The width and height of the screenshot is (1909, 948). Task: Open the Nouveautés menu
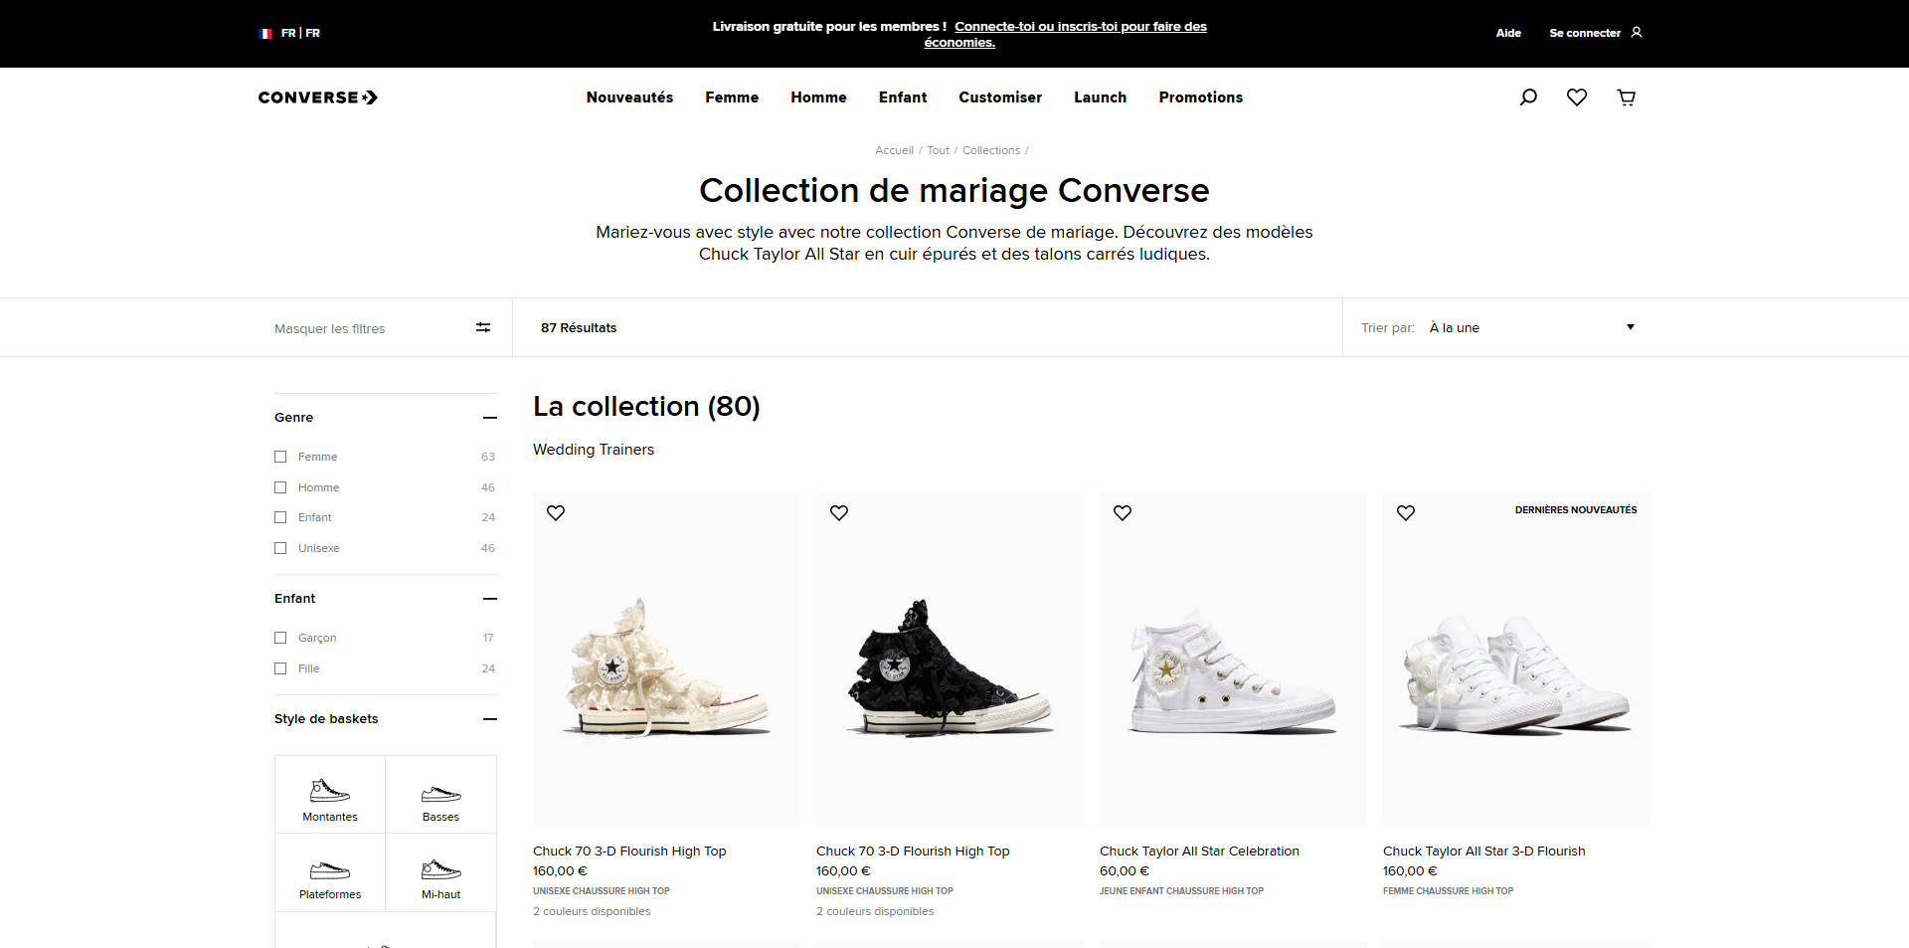click(629, 97)
